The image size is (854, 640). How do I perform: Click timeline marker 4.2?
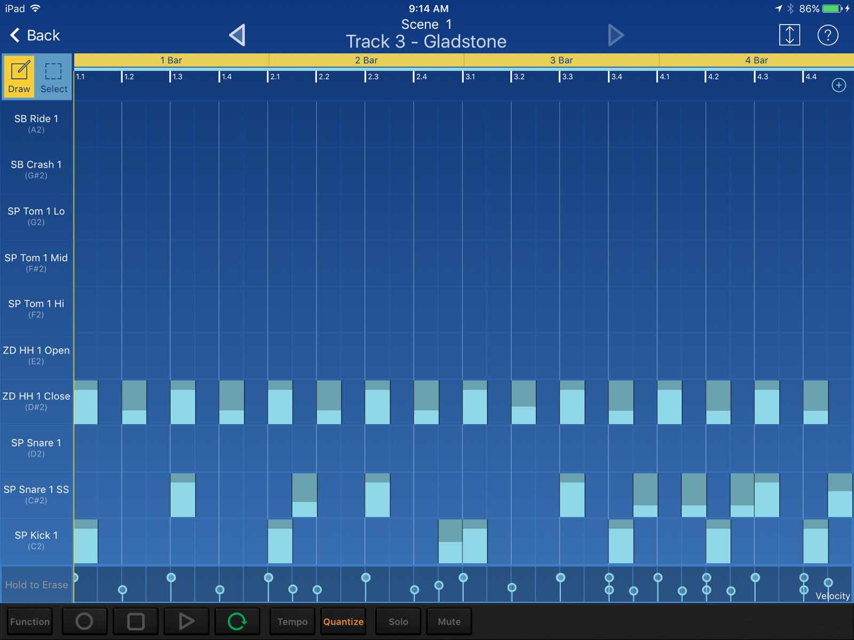point(713,77)
